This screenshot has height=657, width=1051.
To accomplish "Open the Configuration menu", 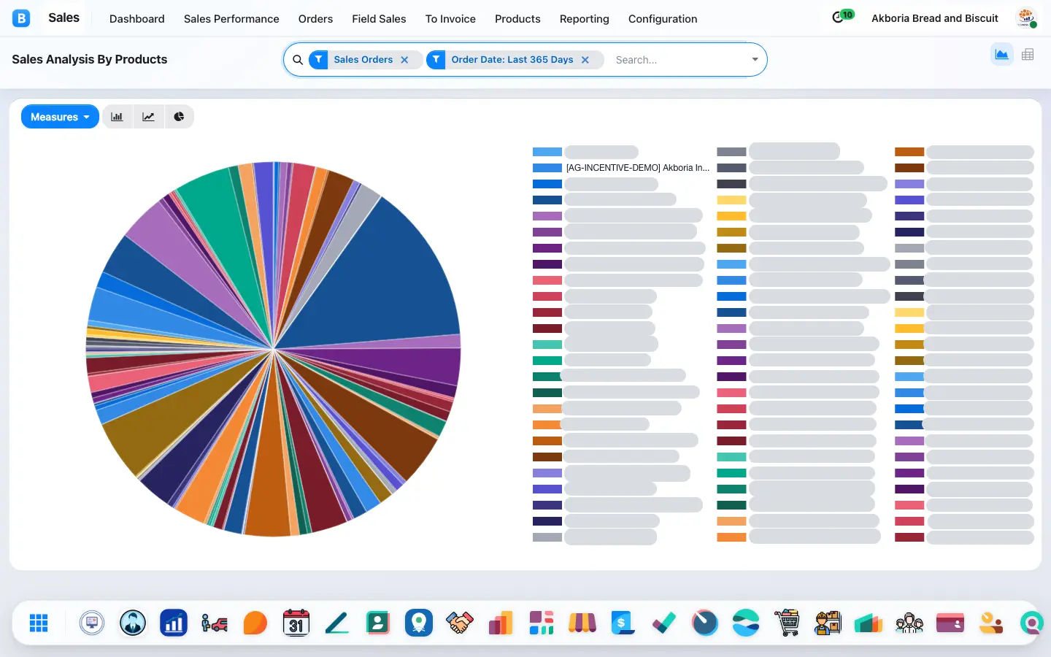I will coord(663,19).
